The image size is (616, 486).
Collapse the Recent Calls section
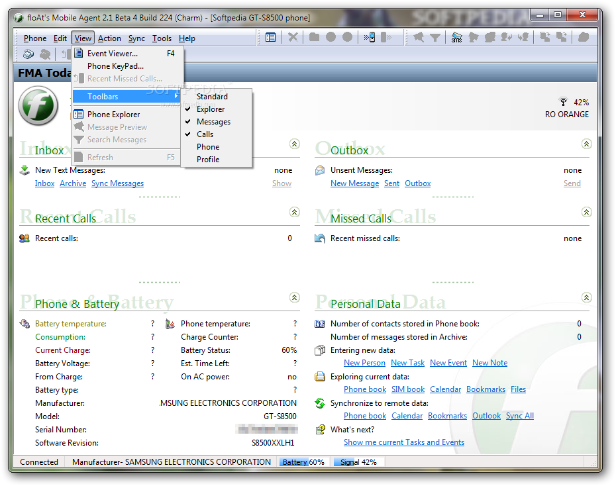295,213
